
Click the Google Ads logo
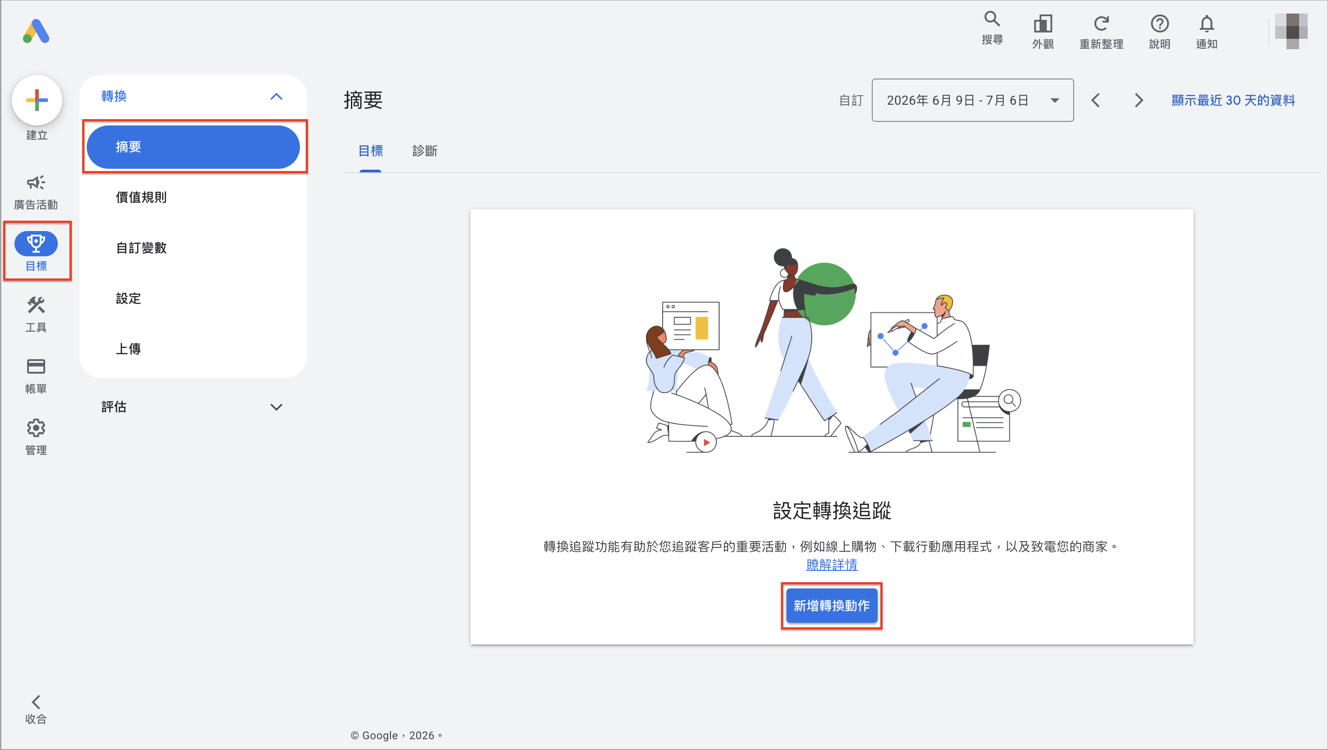[36, 32]
